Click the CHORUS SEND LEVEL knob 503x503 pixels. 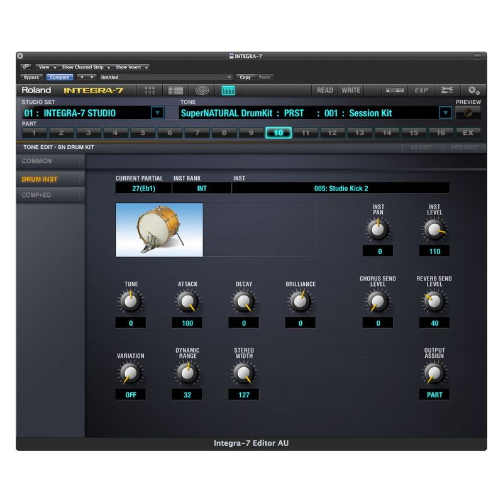coord(378,301)
